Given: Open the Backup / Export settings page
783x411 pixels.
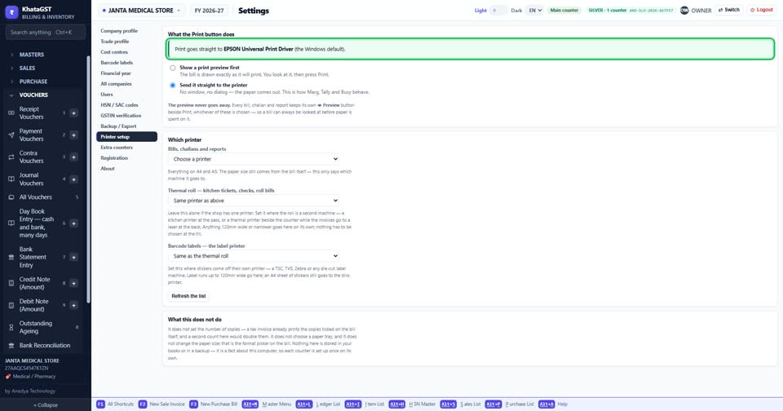Looking at the screenshot, I should point(118,126).
